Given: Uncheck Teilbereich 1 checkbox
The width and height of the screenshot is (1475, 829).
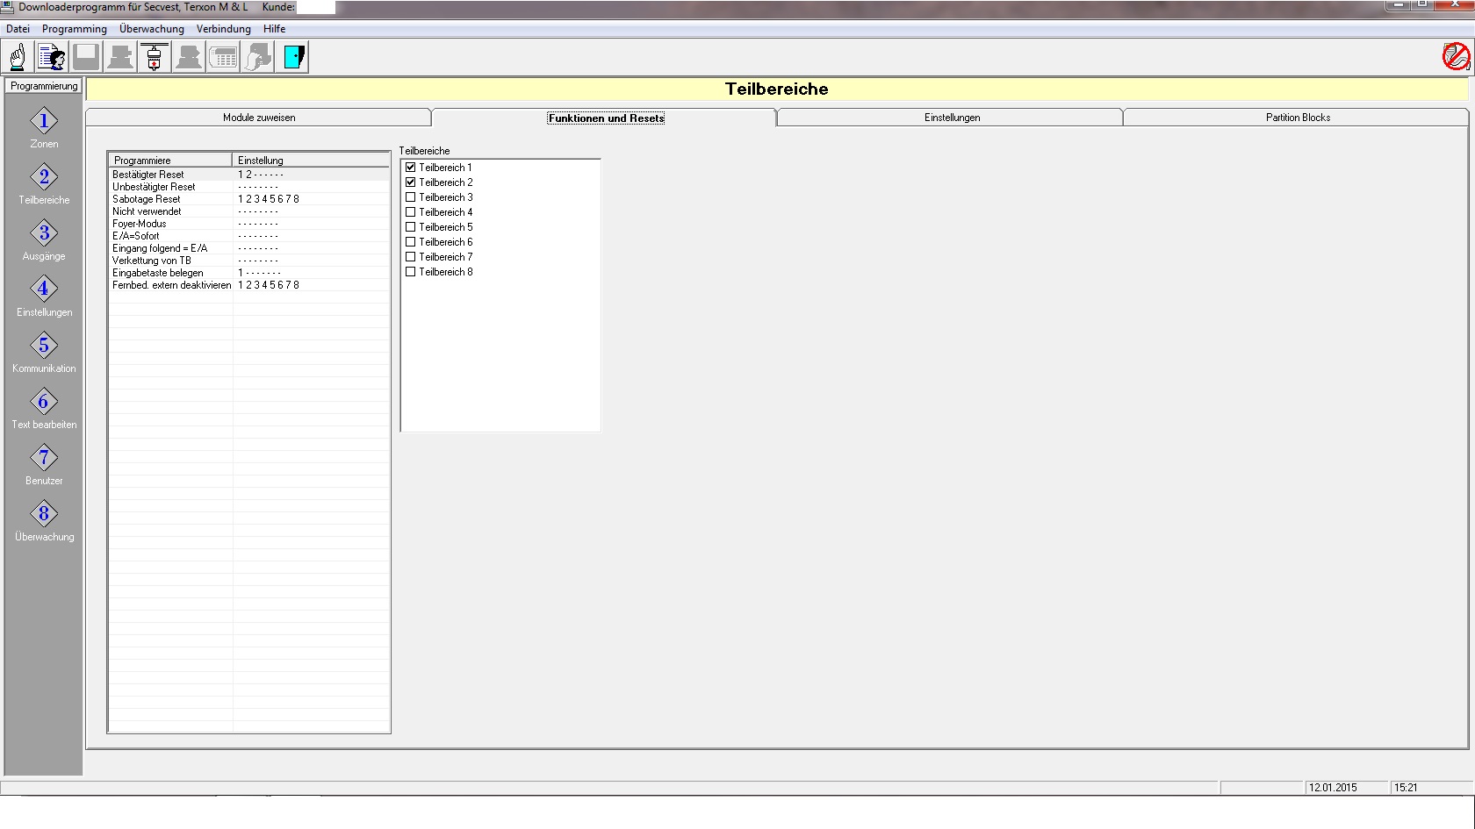Looking at the screenshot, I should pos(410,168).
